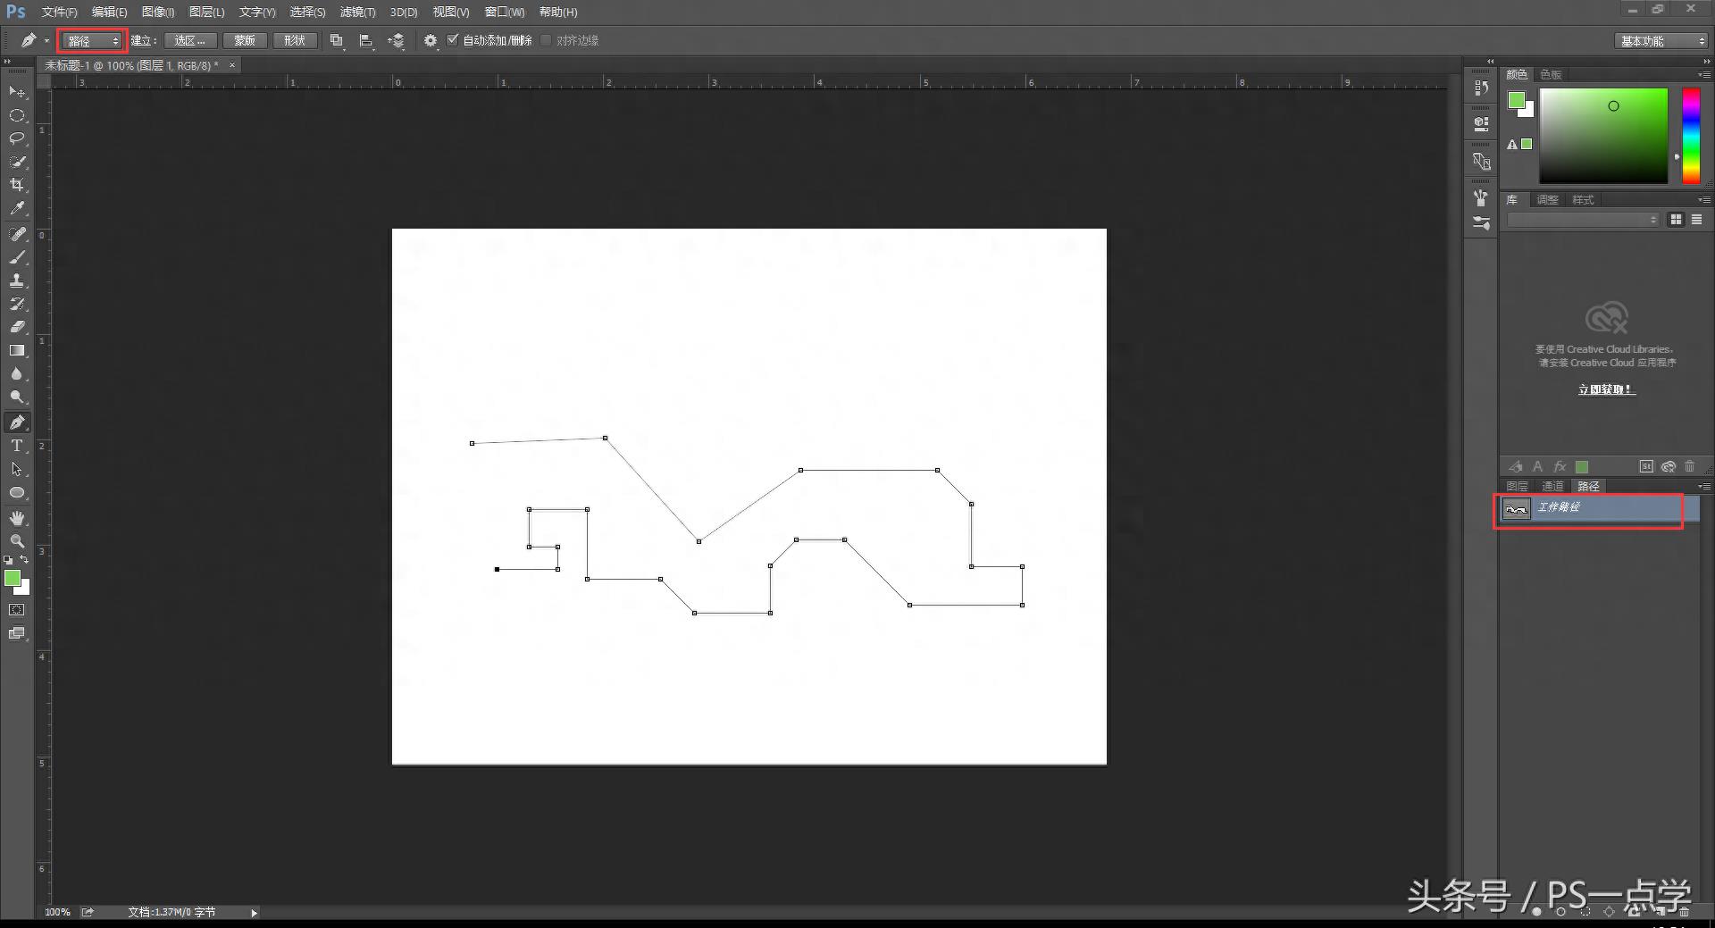
Task: Select the Healing Brush tool
Action: click(17, 234)
